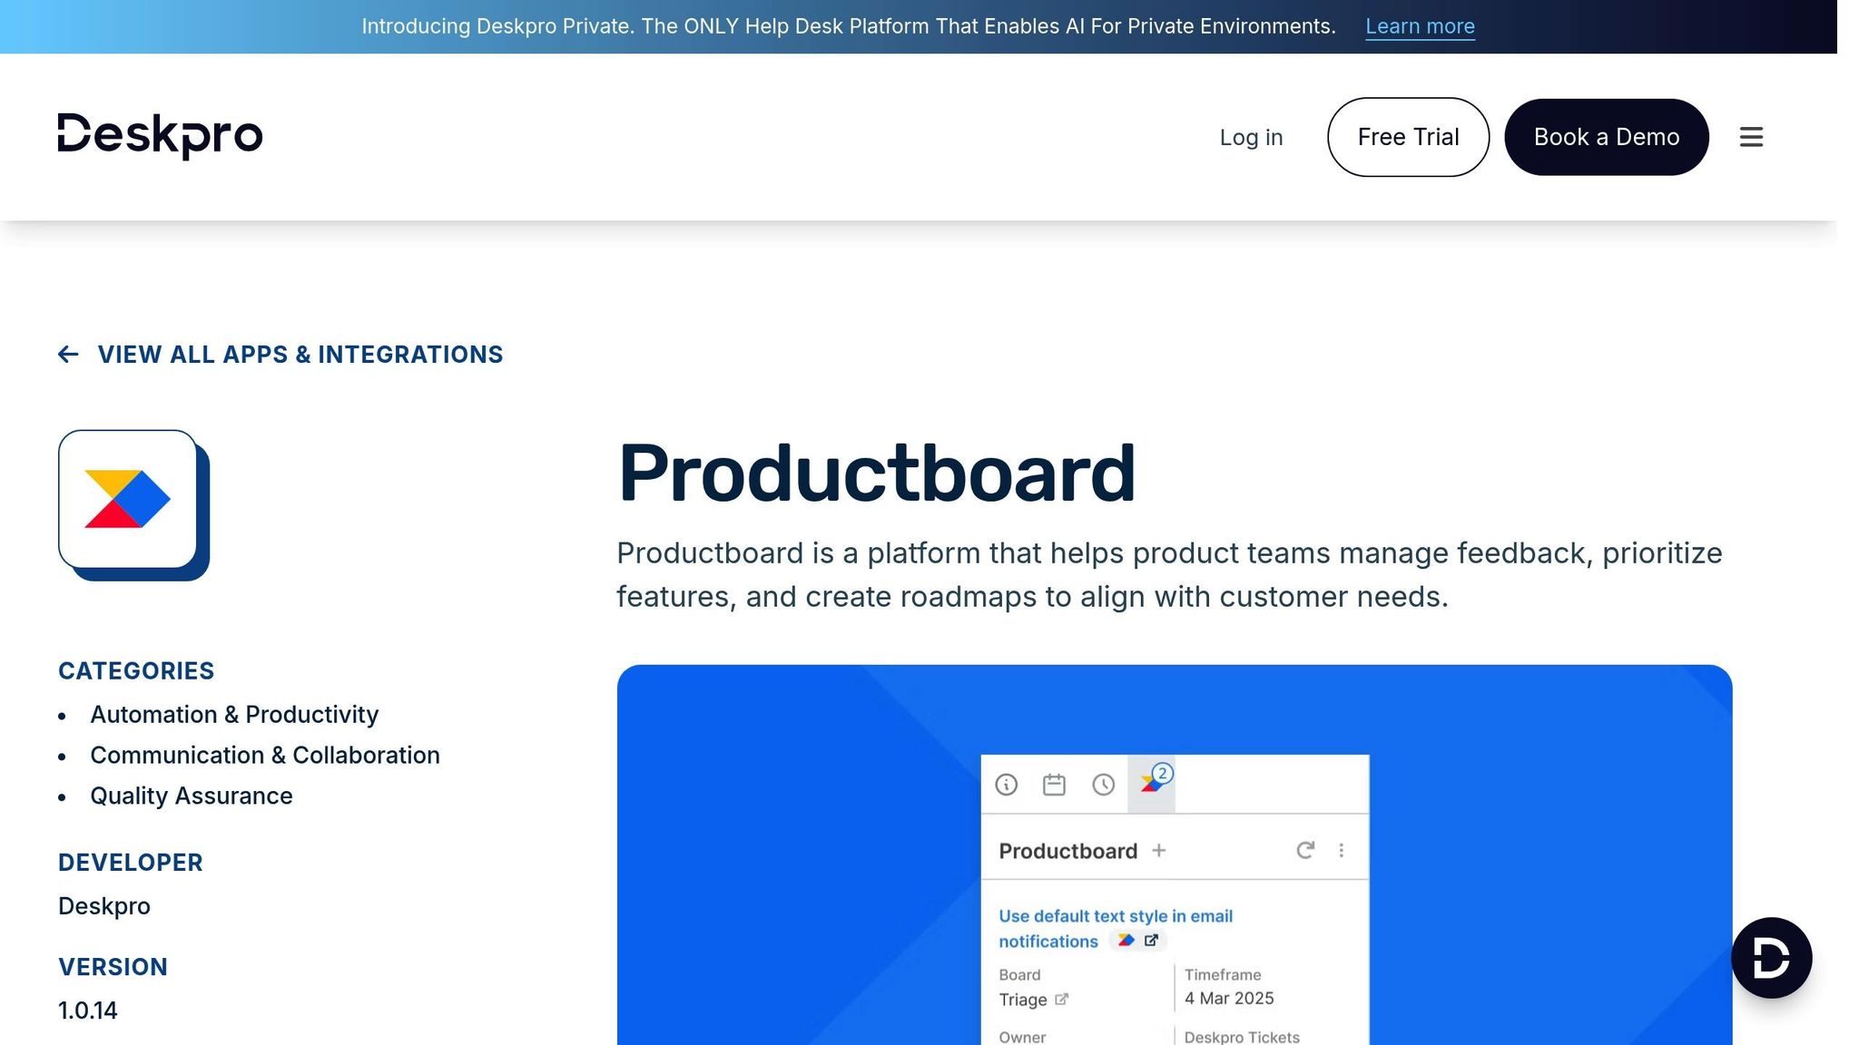Click the Deskpro logo in the header
Screen dimensions: 1859x1045
160,136
